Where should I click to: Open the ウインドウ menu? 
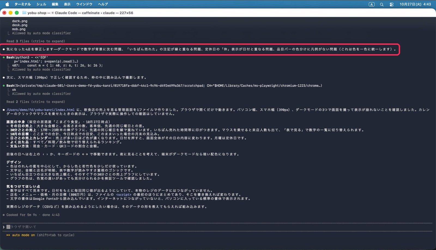[x=84, y=4]
